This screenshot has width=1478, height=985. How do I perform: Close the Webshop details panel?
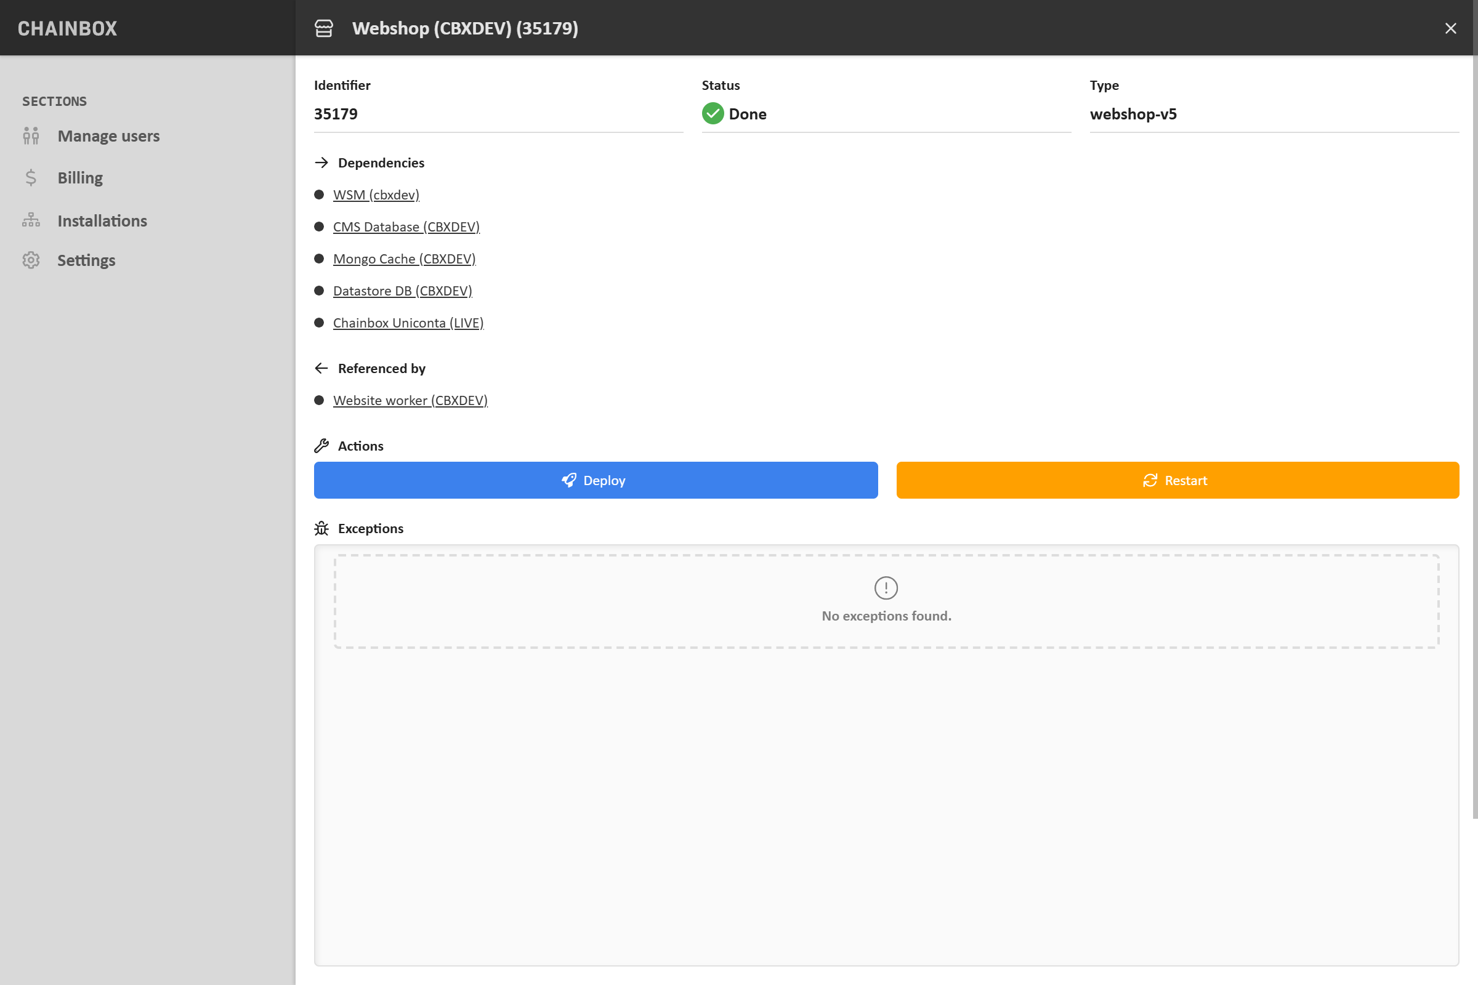pyautogui.click(x=1450, y=28)
